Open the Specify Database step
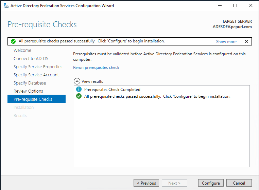Viewport: 259px width, 190px height. click(x=30, y=83)
